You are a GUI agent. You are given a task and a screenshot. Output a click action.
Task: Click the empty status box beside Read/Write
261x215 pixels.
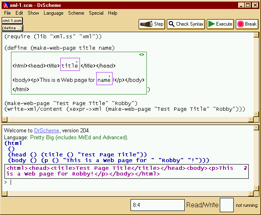227,205
